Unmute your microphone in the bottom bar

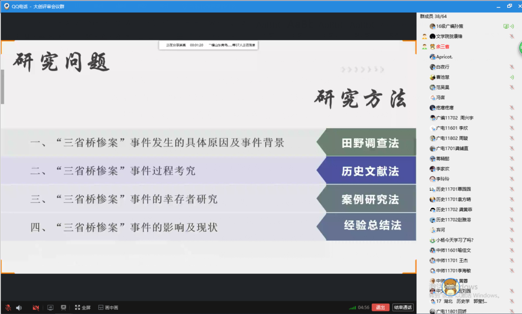(8, 308)
